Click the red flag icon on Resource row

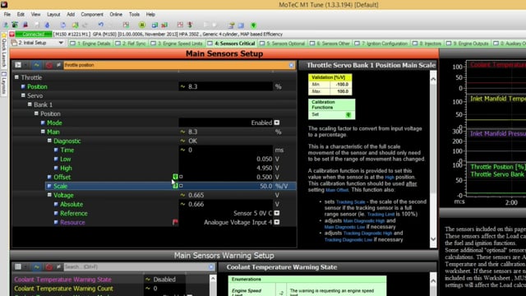coord(175,222)
